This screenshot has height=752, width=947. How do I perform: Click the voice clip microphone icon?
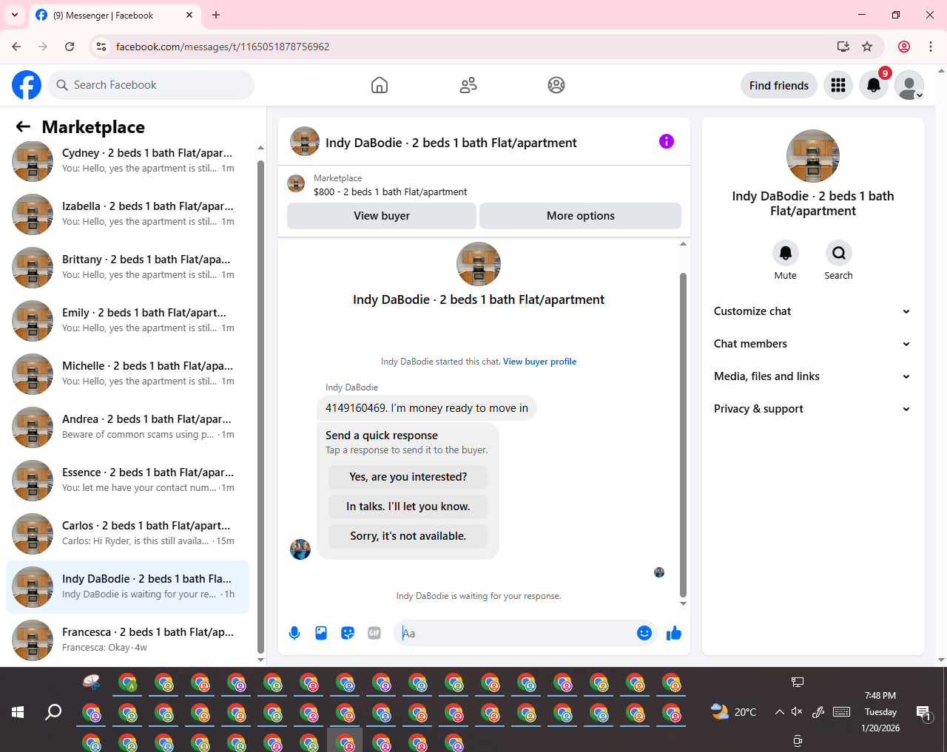[x=294, y=633]
